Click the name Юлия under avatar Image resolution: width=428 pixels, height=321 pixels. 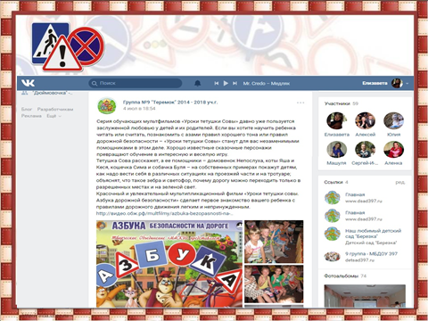(x=393, y=135)
